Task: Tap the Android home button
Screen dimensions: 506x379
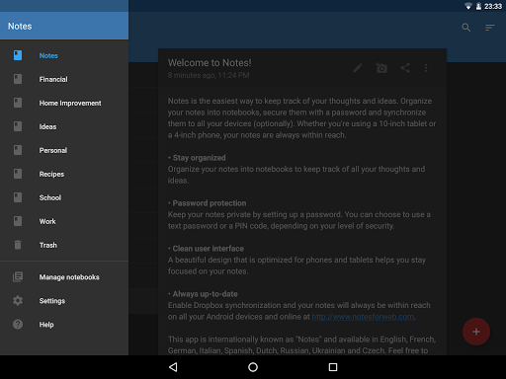Action: point(253,367)
